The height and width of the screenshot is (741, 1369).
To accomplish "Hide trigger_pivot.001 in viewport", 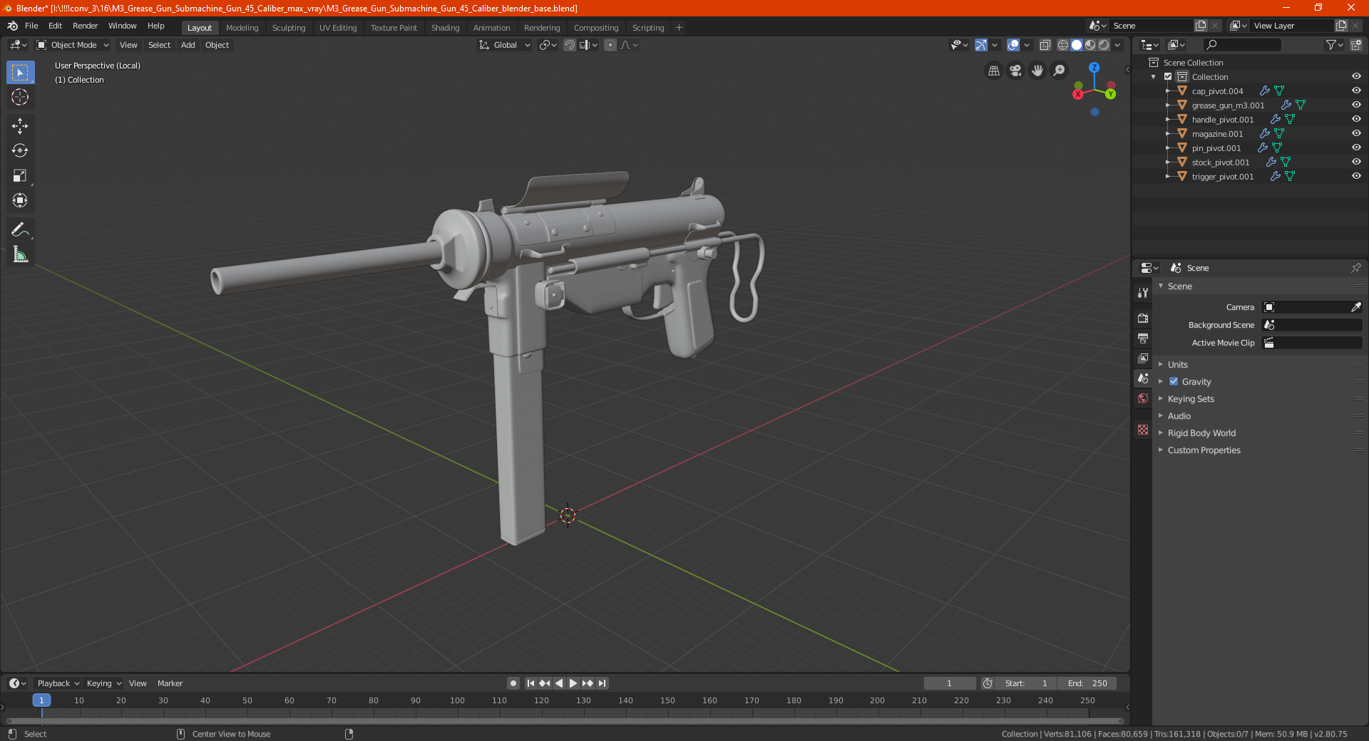I will tap(1356, 176).
